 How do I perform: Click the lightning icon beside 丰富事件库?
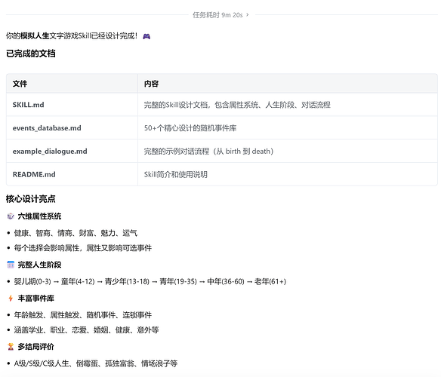point(11,299)
